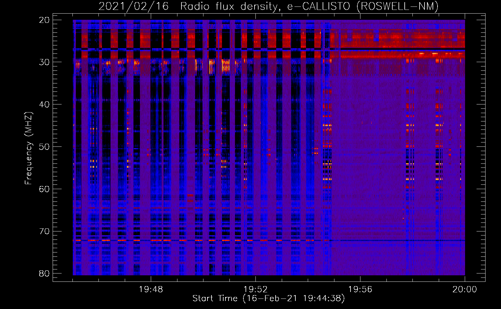Click the 60 MHz frequency tick label
Viewport: 501px width, 309px height.
[44, 189]
